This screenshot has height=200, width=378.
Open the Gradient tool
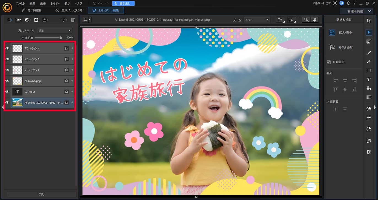[x=369, y=97]
